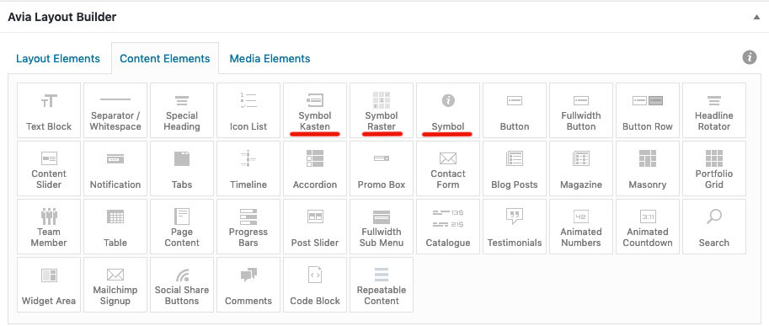Screen dimensions: 769x326
Task: Insert Social Share Buttons element
Action: (x=182, y=285)
